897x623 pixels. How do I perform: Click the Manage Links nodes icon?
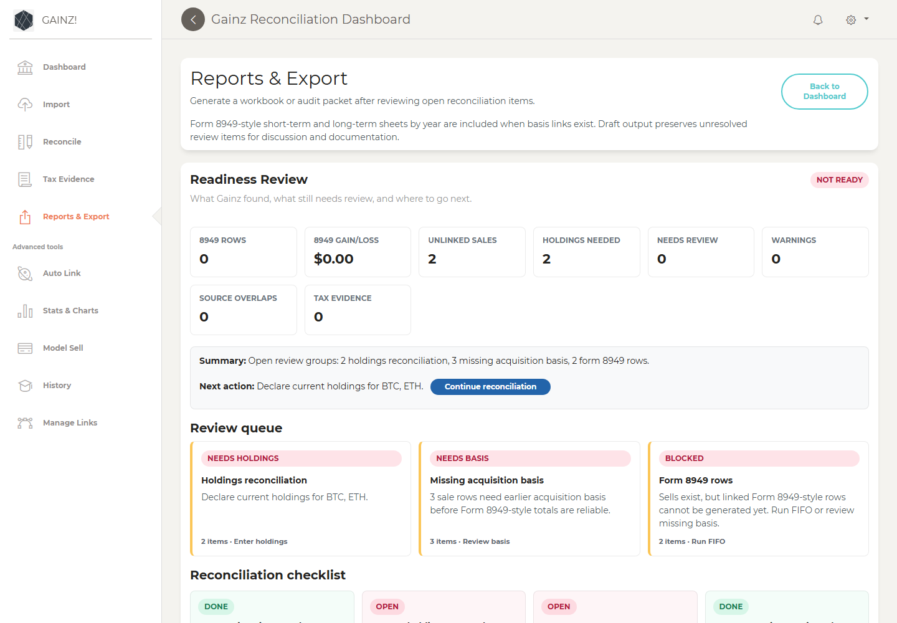click(x=25, y=423)
